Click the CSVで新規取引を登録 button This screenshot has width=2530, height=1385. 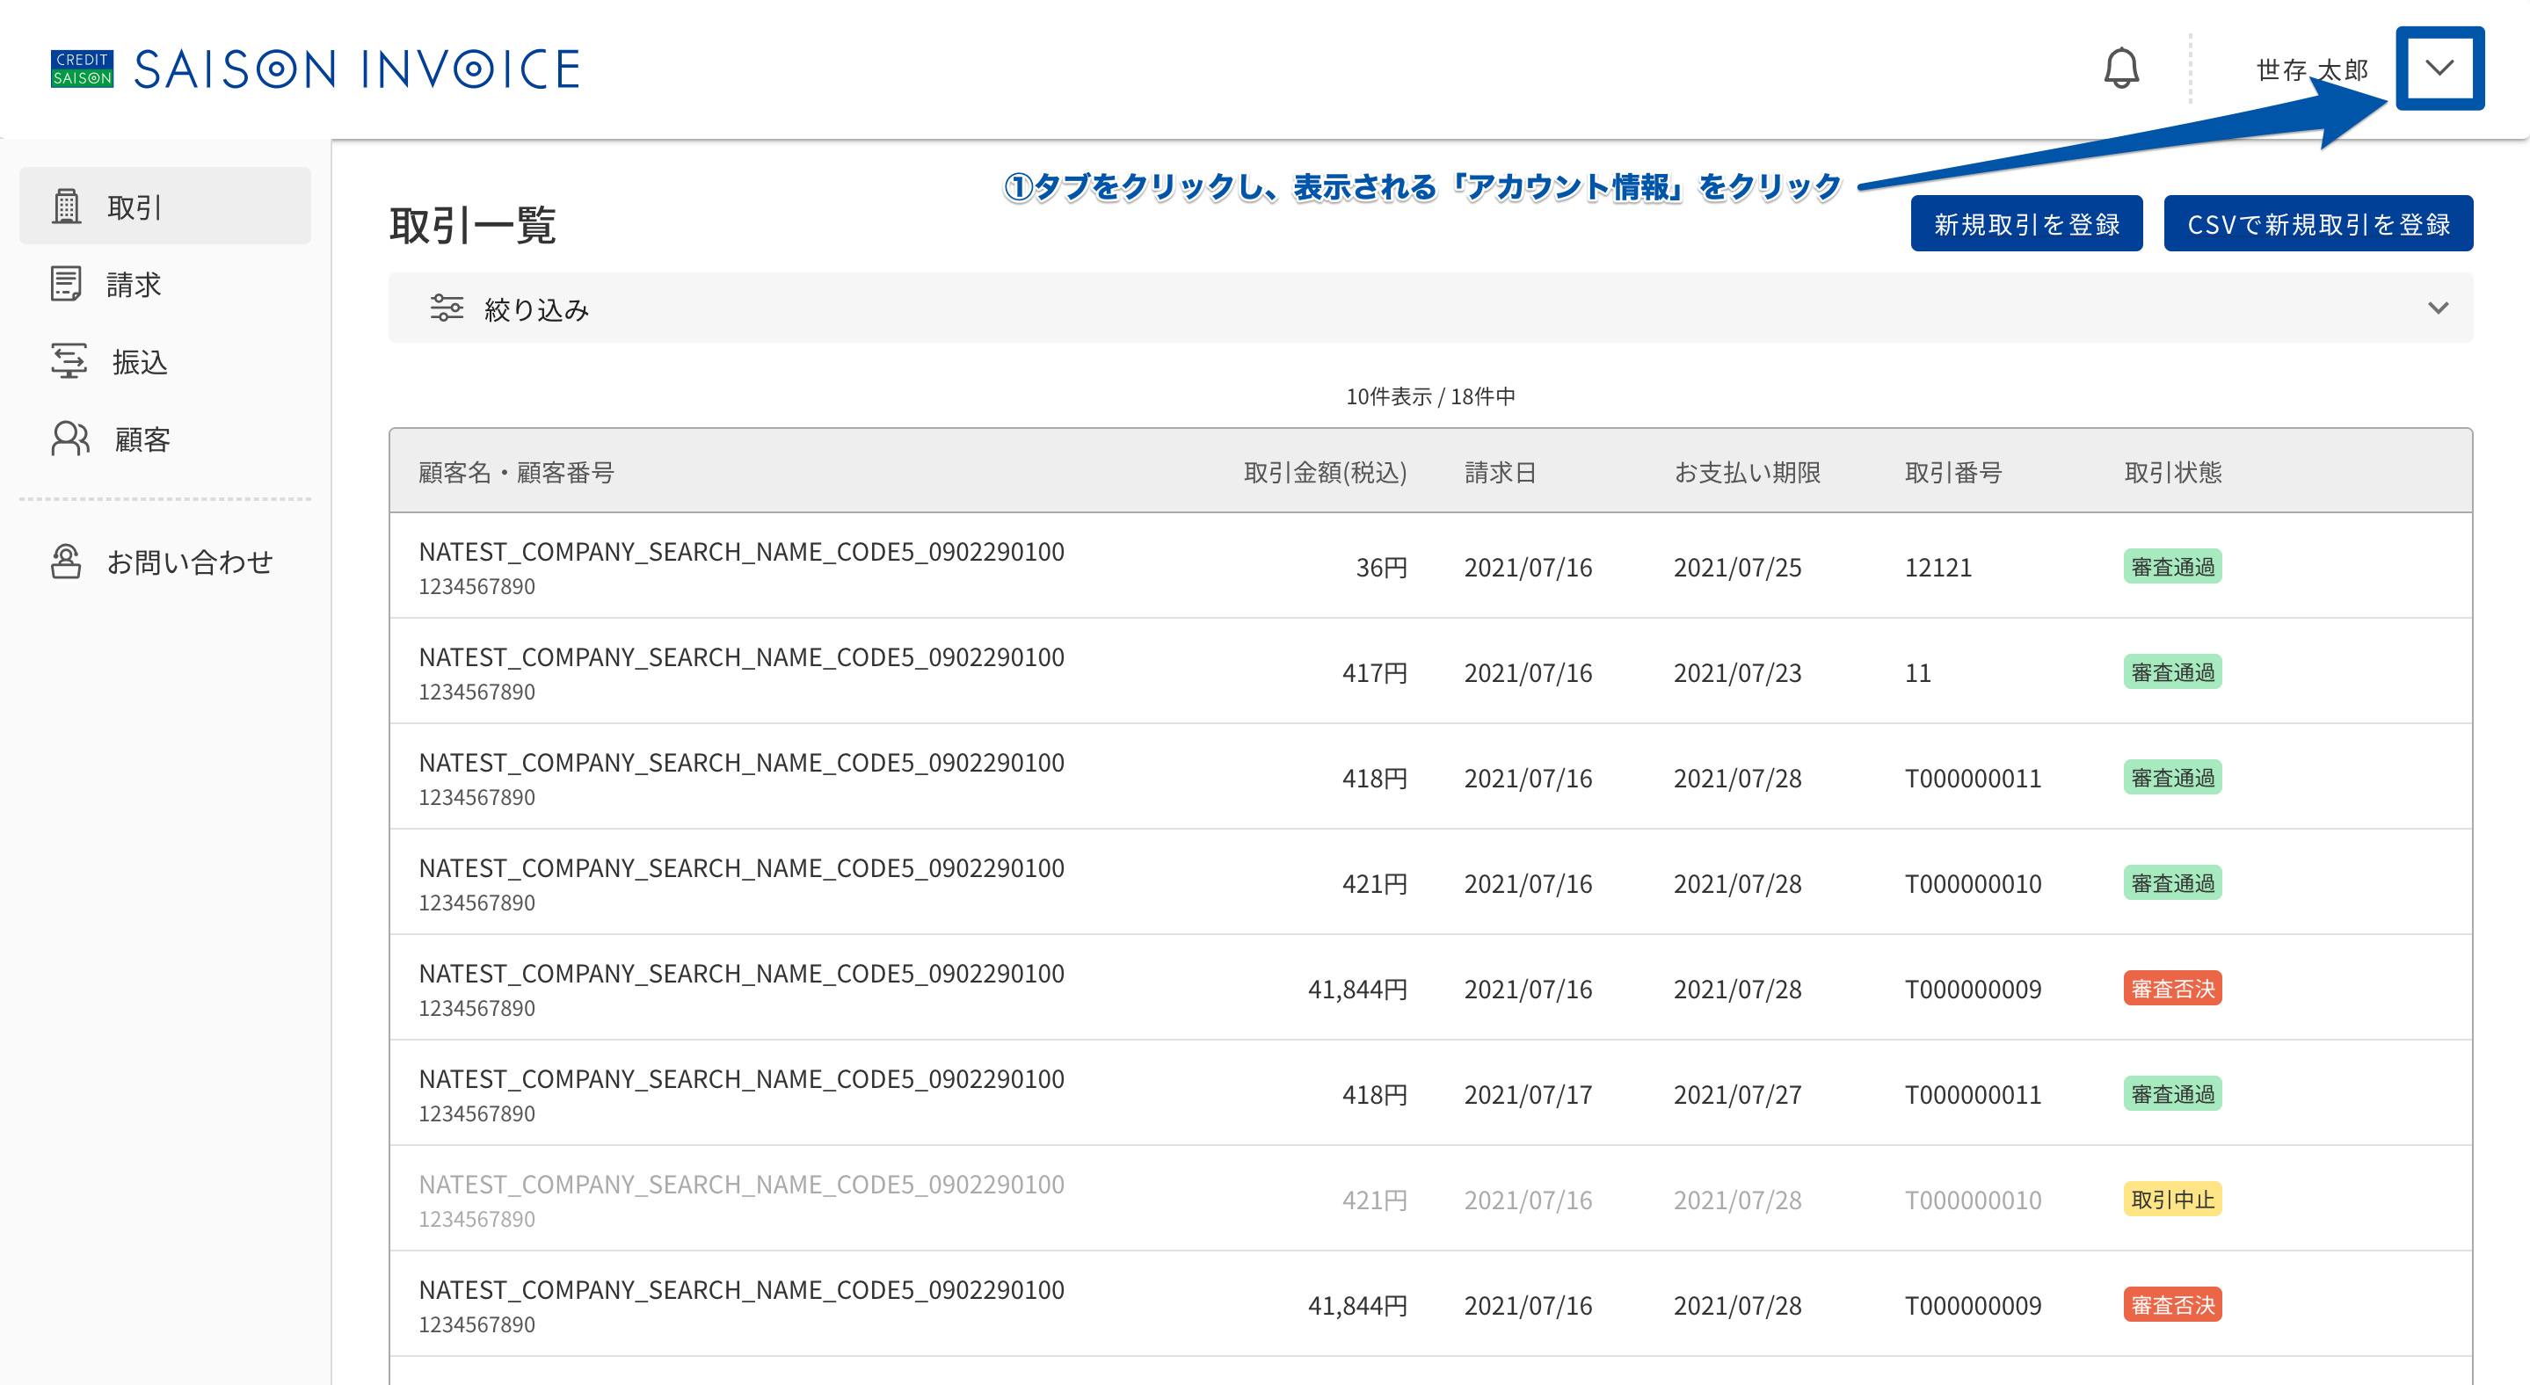click(2318, 224)
